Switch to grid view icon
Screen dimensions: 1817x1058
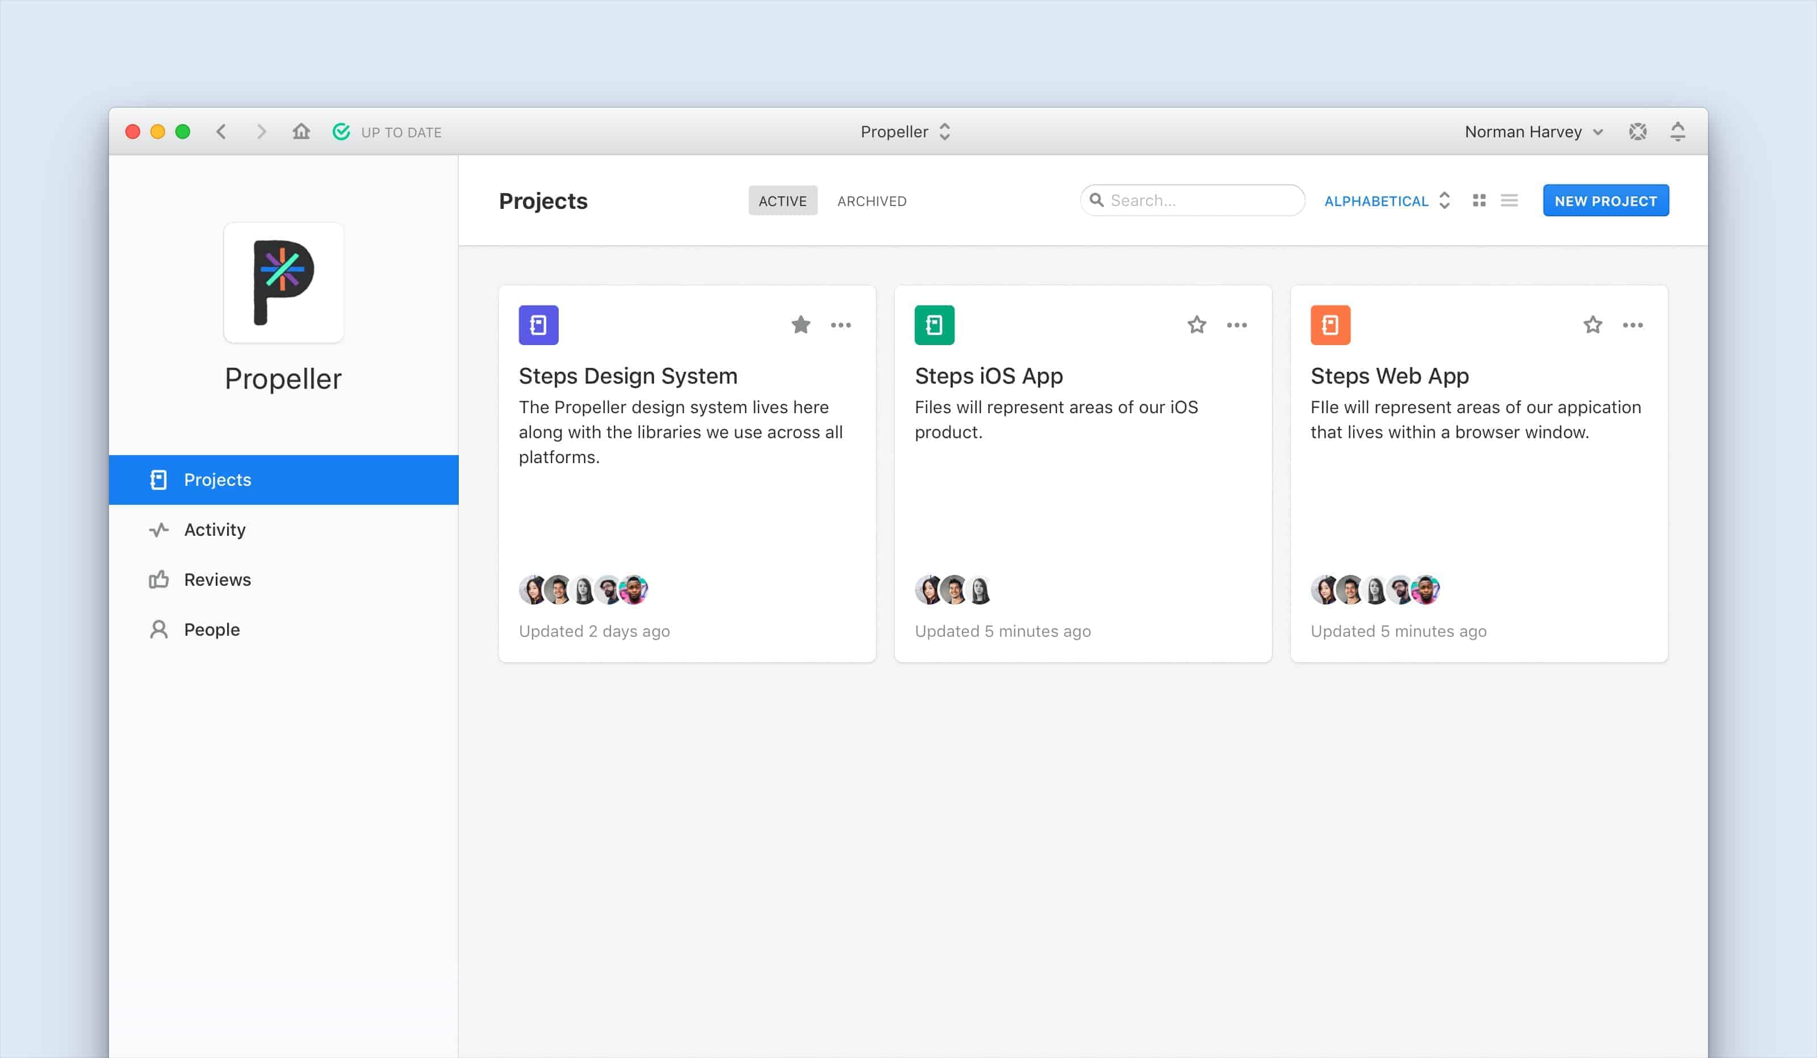tap(1479, 200)
